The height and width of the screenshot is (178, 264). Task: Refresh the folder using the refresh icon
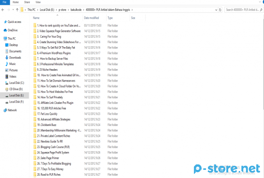click(x=220, y=9)
